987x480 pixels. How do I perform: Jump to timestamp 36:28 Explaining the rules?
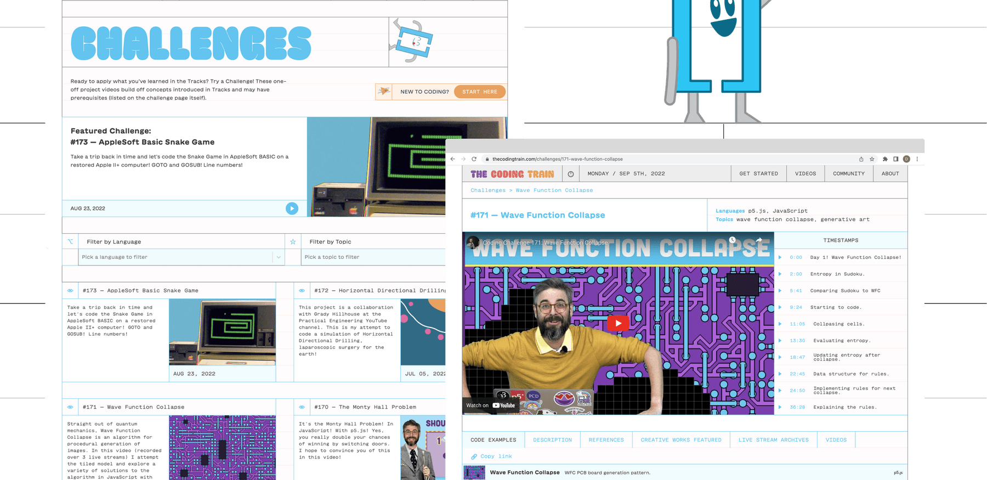841,407
